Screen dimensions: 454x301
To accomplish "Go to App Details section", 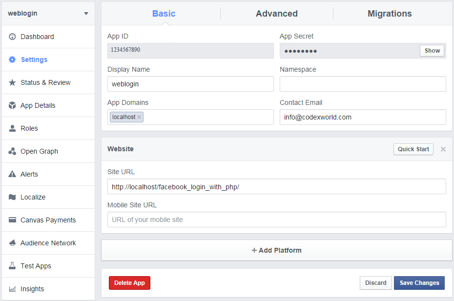I will (48, 105).
